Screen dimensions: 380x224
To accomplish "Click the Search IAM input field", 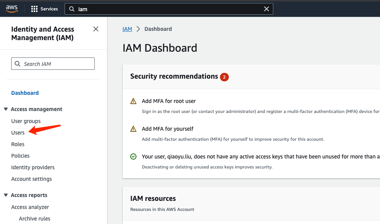I will tap(53, 64).
